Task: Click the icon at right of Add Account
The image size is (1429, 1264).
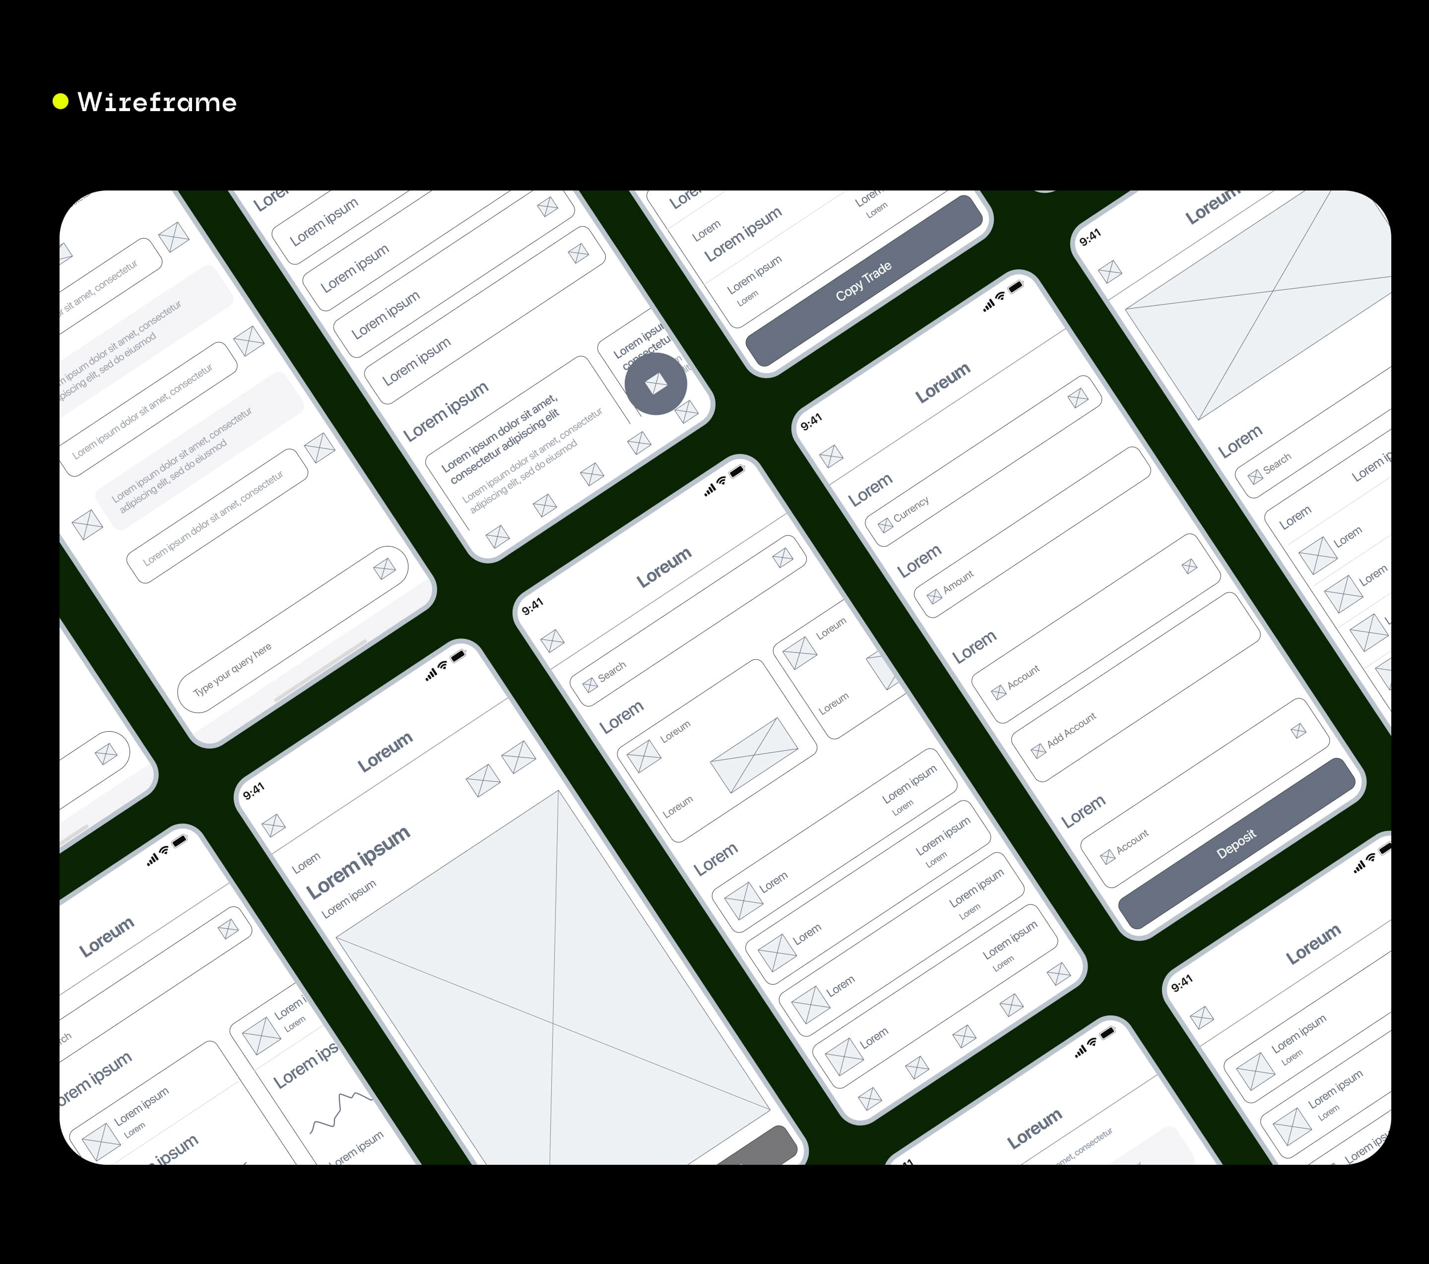Action: [x=1299, y=731]
